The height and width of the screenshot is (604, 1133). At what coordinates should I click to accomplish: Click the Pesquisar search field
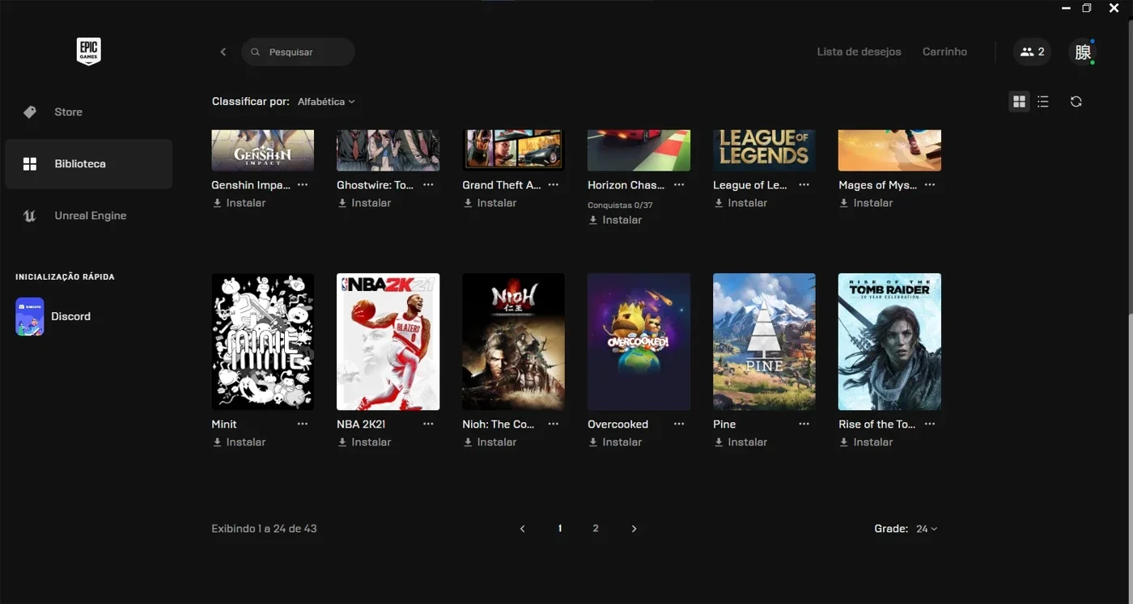298,52
